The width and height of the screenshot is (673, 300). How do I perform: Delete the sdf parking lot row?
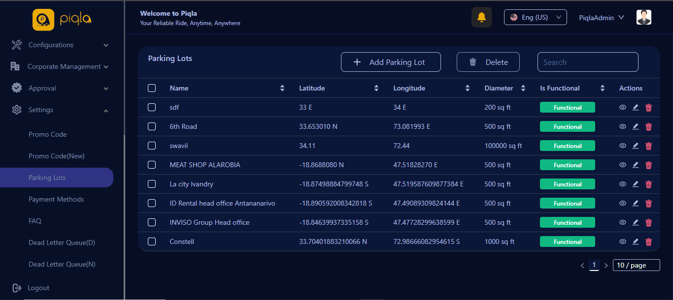coord(648,107)
